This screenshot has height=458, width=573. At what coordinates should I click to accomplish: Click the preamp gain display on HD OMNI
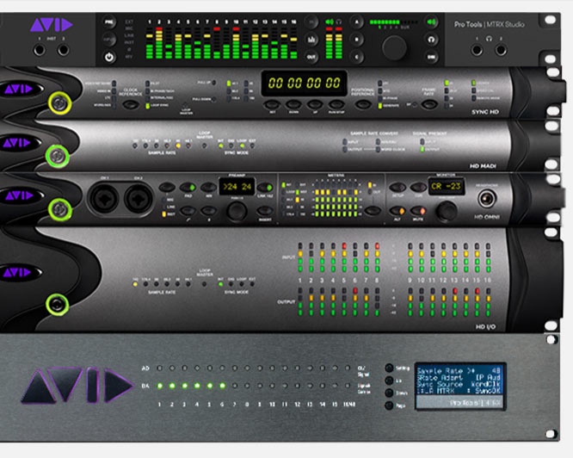point(237,187)
